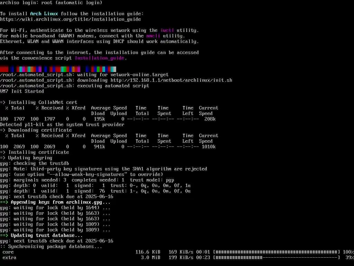Click the extra database download progress bar

pos(277,258)
